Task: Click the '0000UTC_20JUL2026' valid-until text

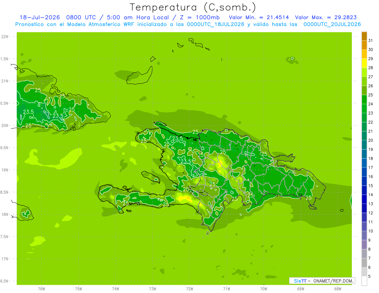Action: pos(332,24)
